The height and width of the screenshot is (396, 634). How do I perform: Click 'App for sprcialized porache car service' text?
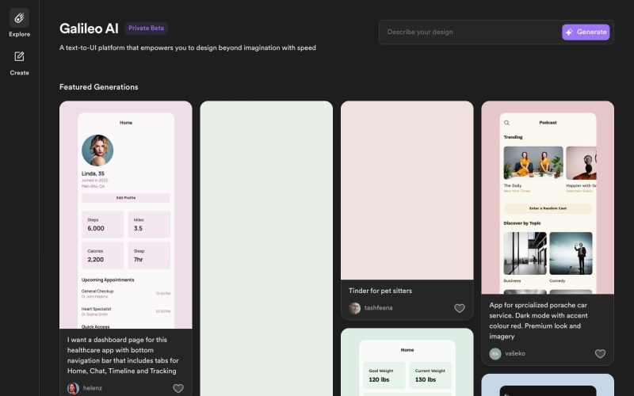(x=538, y=321)
